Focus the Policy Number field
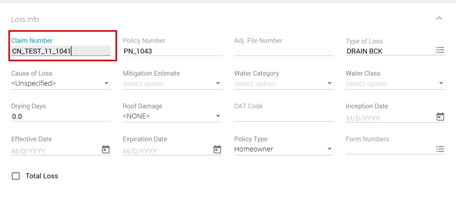The height and width of the screenshot is (203, 456). coord(172,51)
